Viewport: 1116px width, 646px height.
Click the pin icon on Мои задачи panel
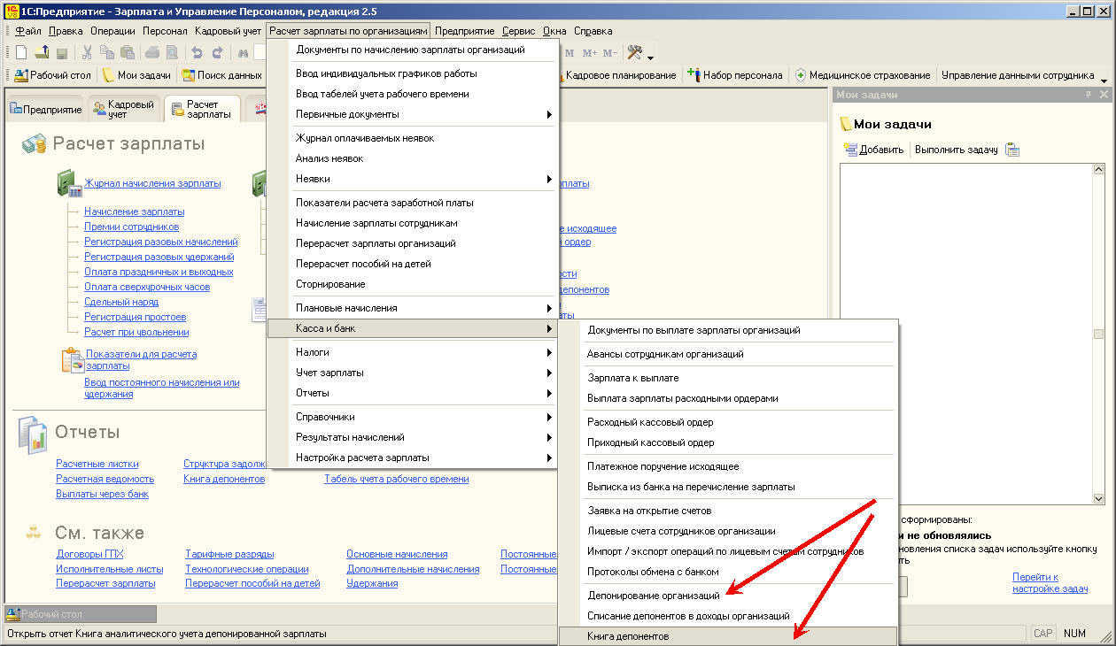coord(1089,95)
